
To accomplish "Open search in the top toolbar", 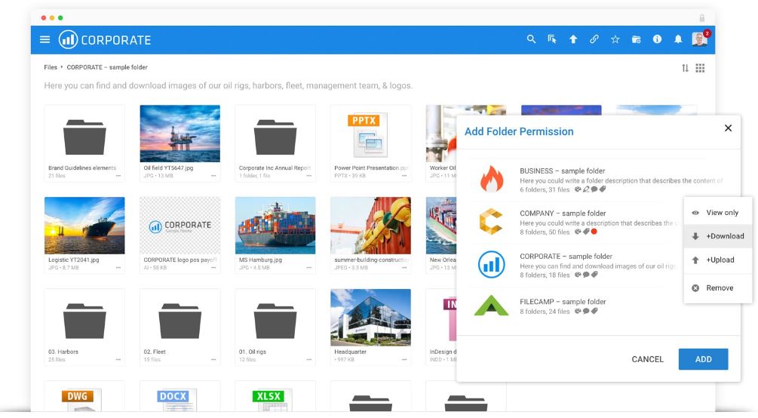I will coord(531,39).
